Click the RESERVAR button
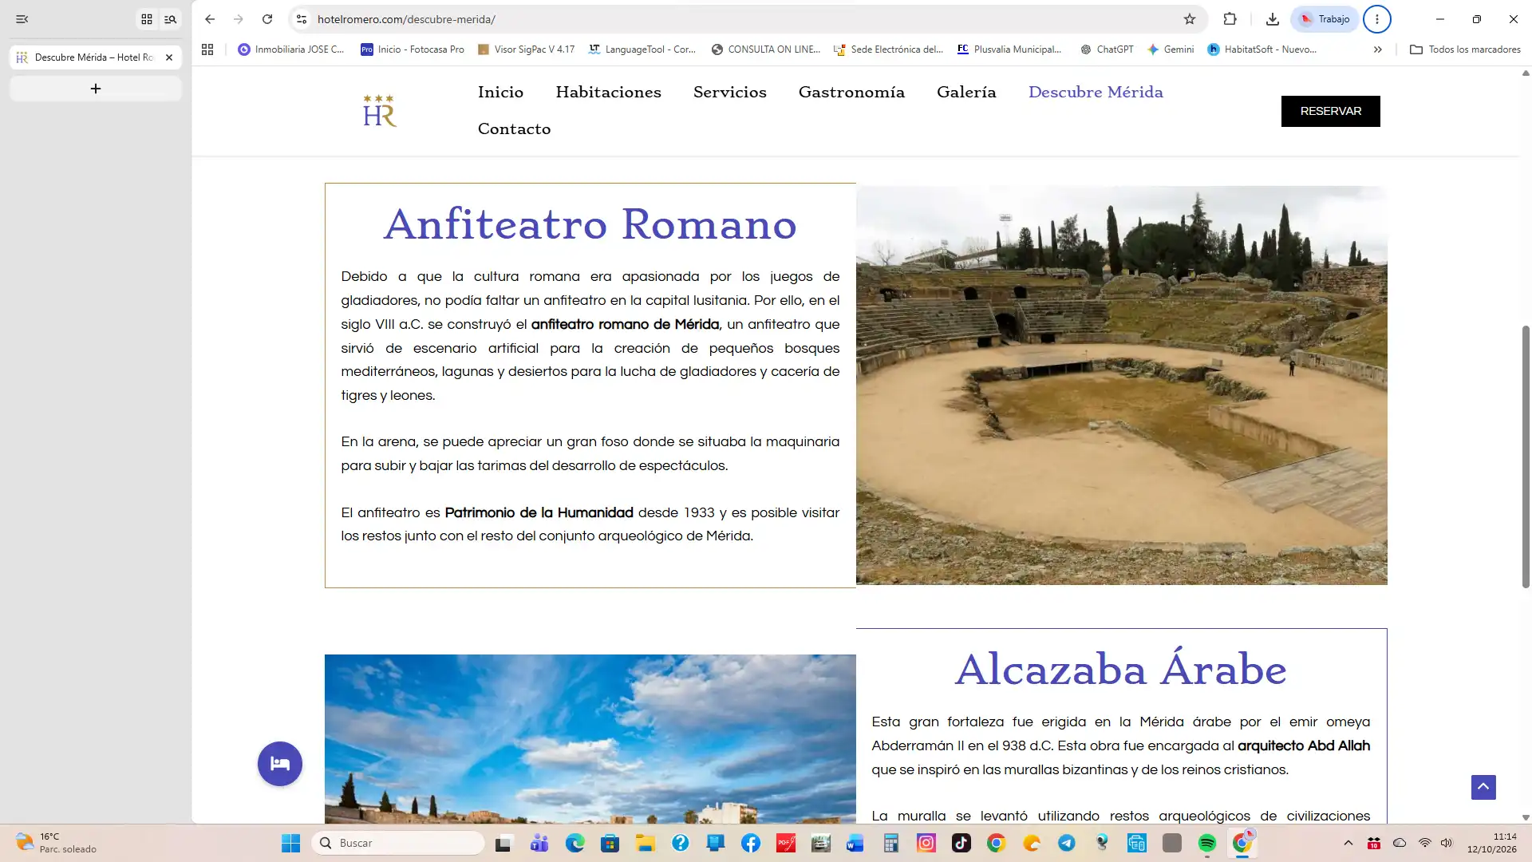 (1331, 111)
